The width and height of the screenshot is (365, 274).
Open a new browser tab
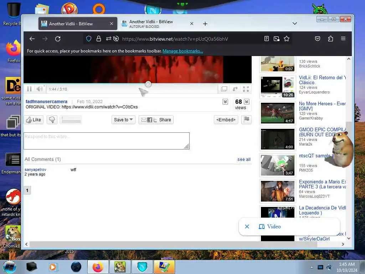tap(205, 24)
